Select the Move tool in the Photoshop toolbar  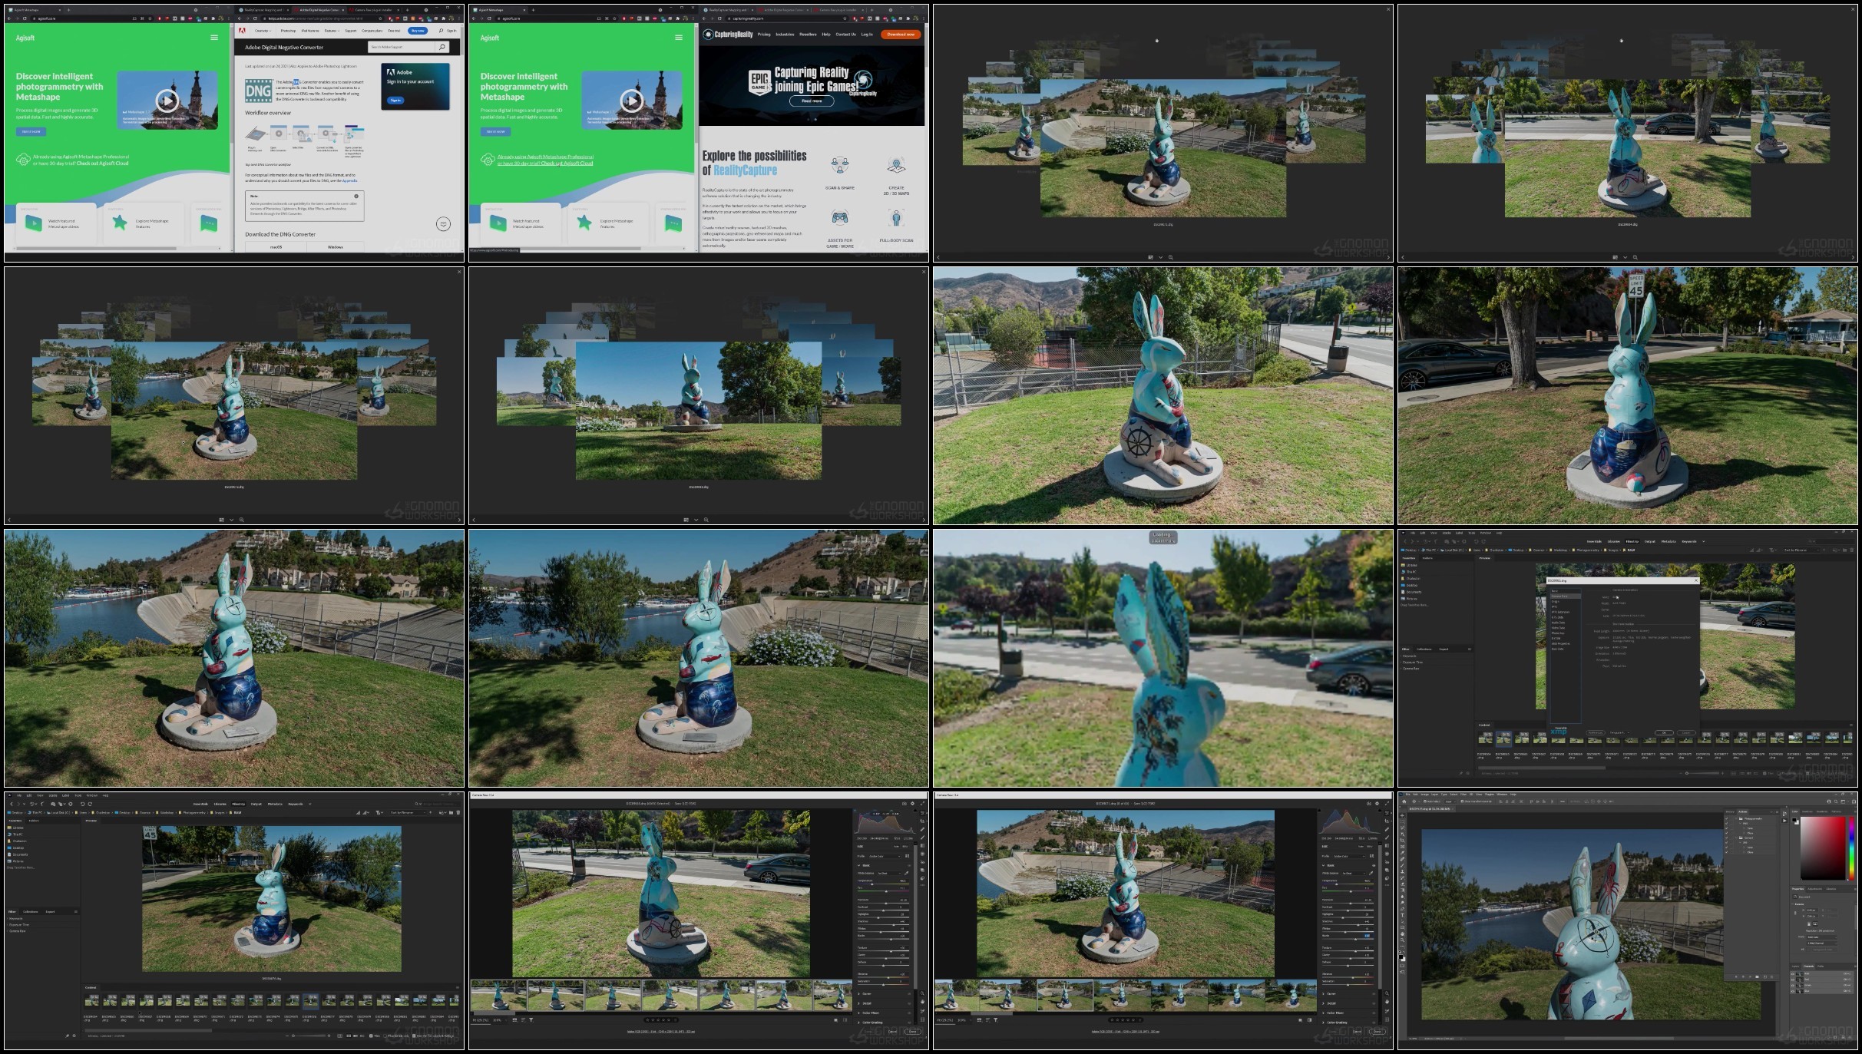point(1403,815)
